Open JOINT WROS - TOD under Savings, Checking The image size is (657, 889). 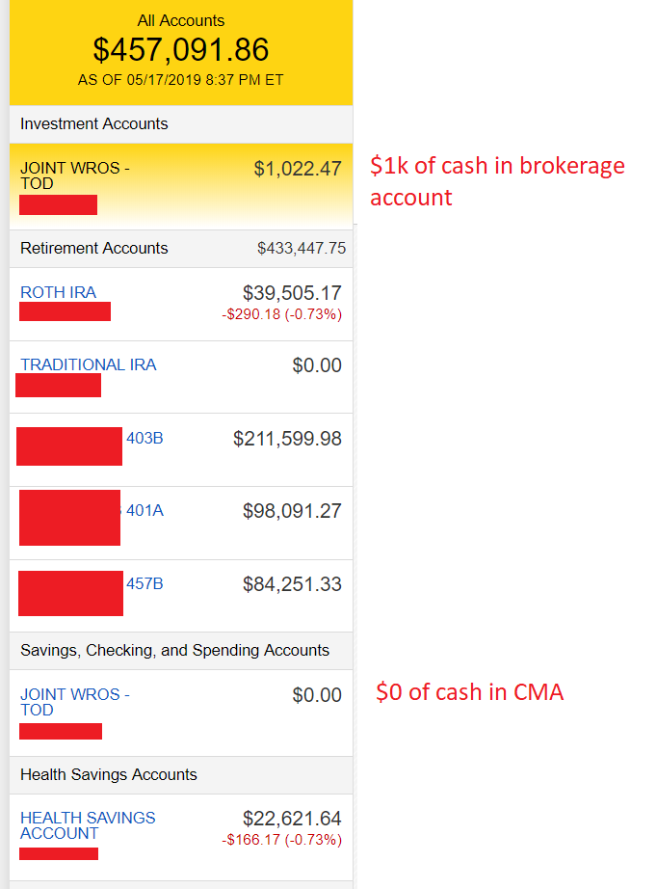tap(74, 702)
